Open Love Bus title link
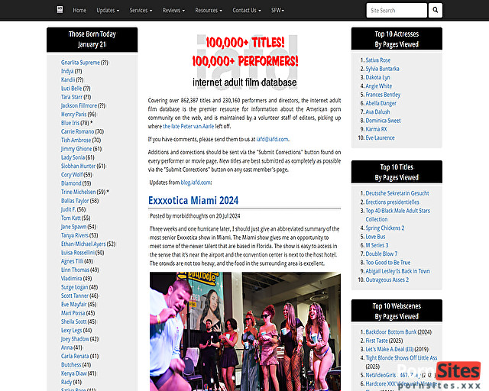The width and height of the screenshot is (489, 391). pos(375,237)
